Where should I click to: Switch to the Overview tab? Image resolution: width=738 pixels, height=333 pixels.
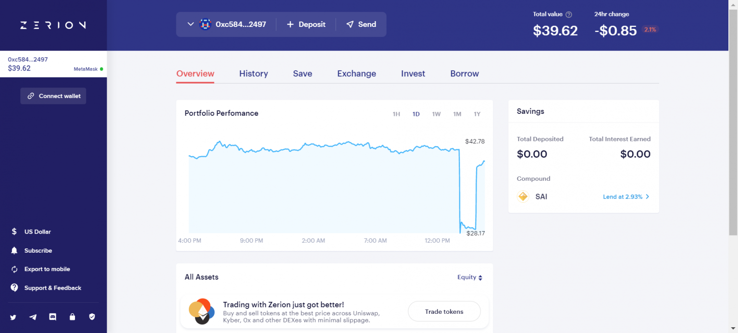195,74
